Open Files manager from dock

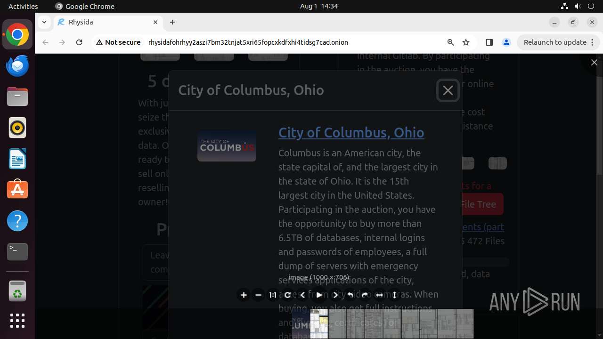point(17,97)
